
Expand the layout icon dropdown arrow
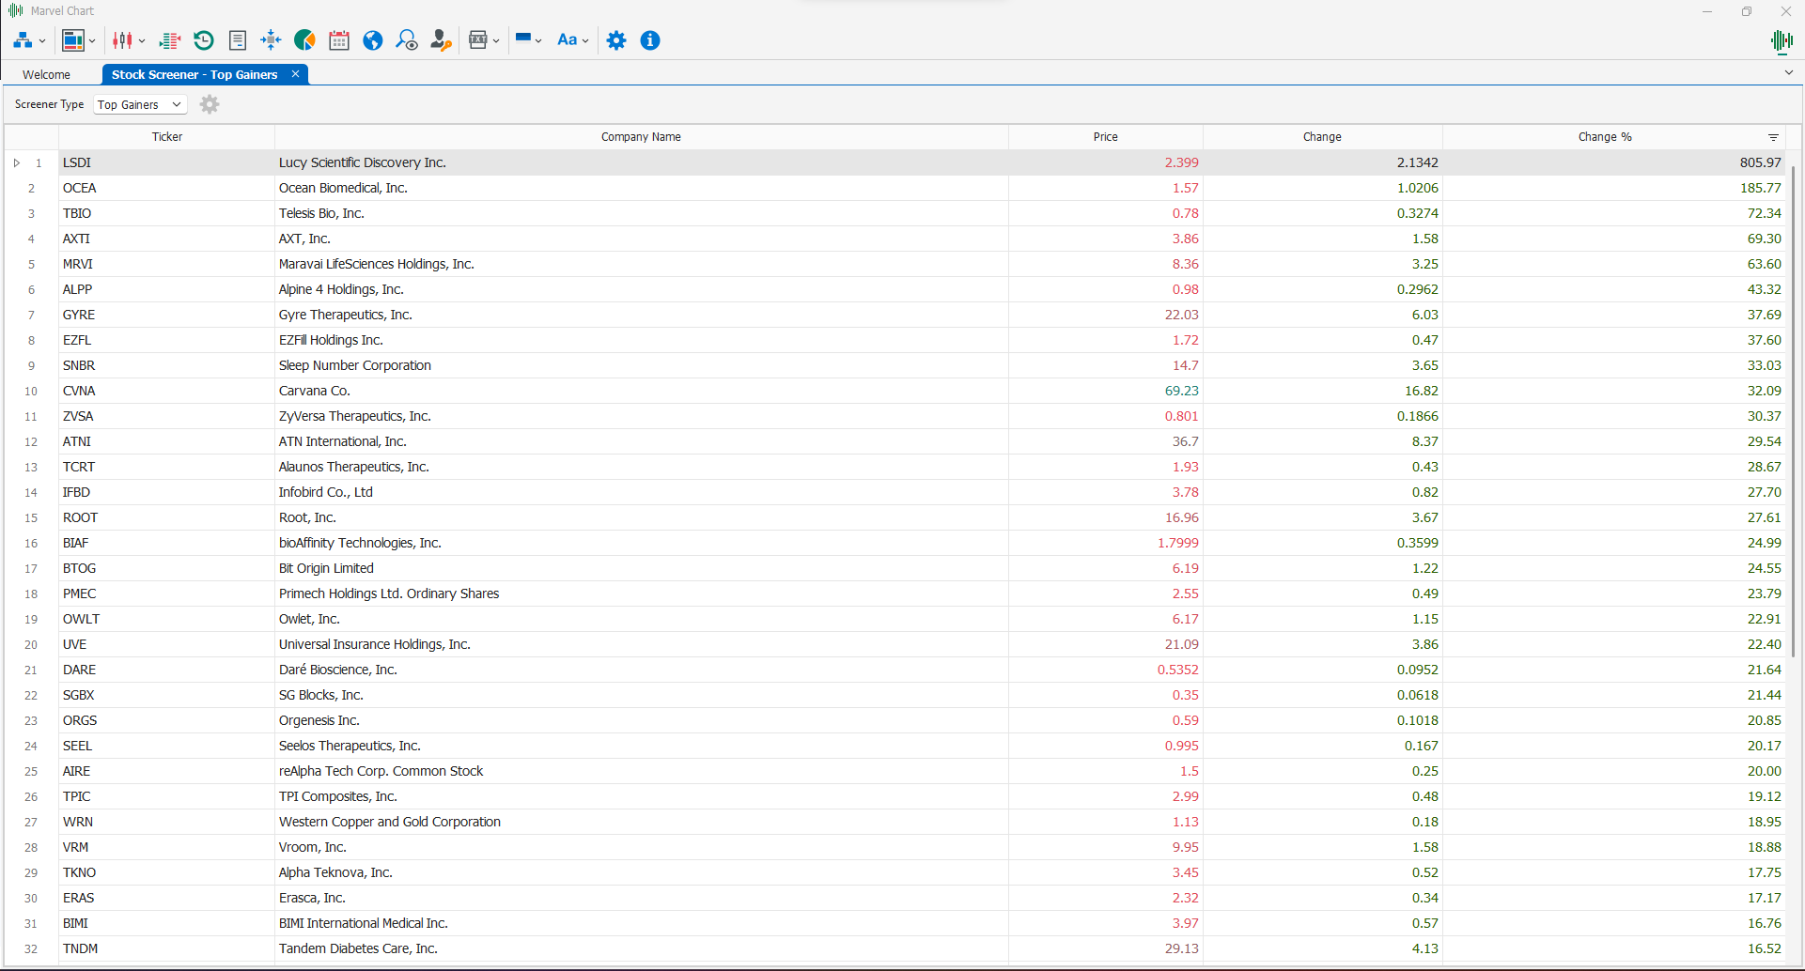pos(92,41)
